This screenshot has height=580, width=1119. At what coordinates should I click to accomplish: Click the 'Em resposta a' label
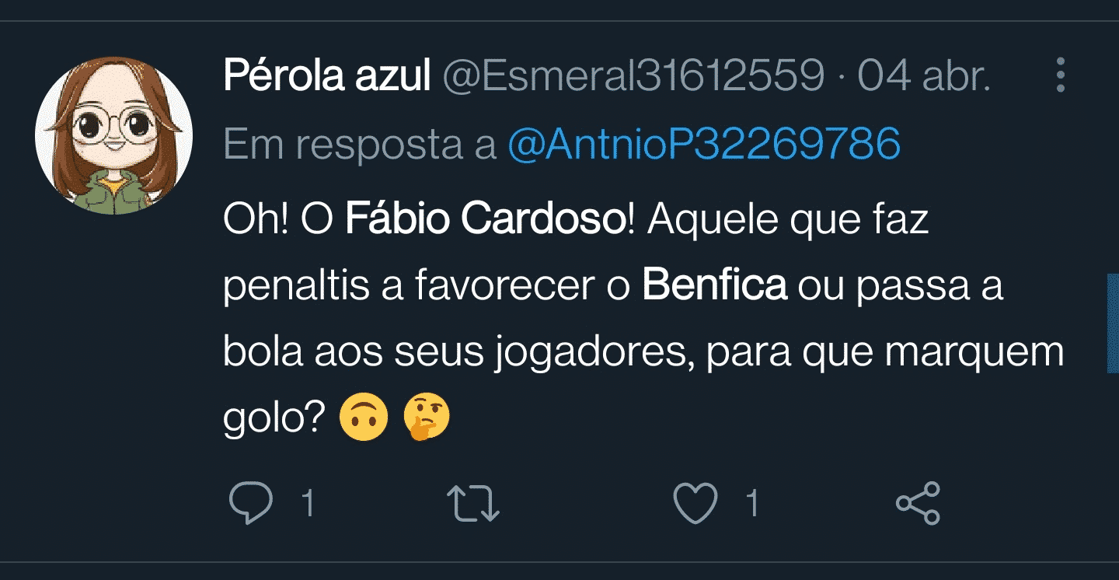pos(359,144)
